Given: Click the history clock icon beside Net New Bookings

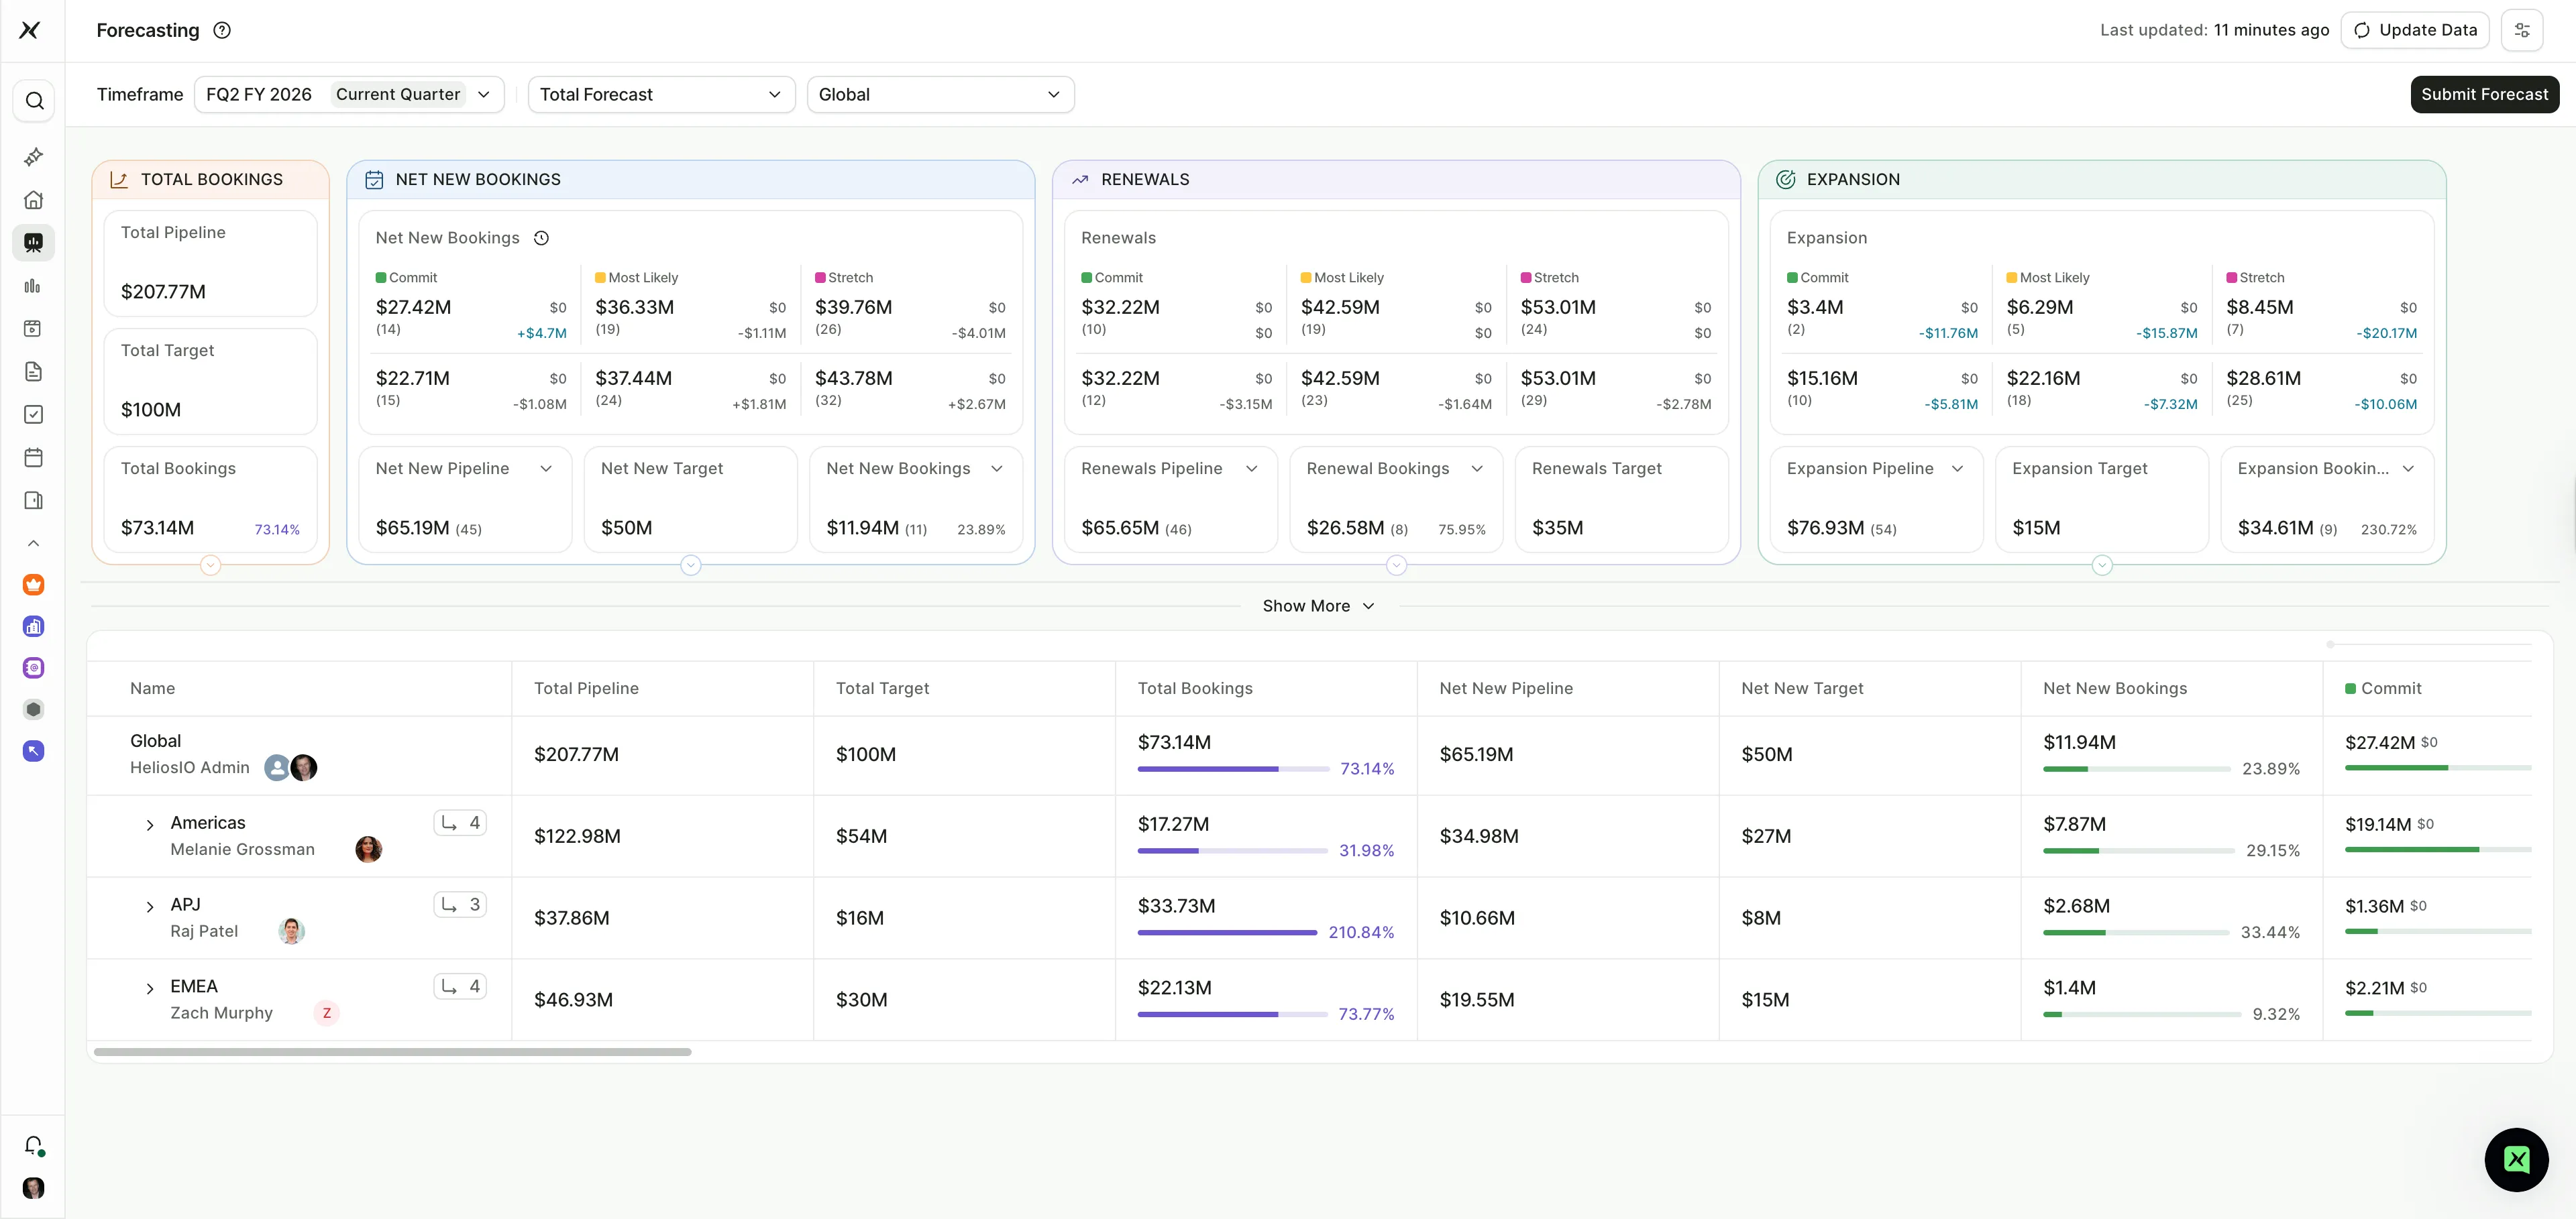Looking at the screenshot, I should (x=542, y=238).
